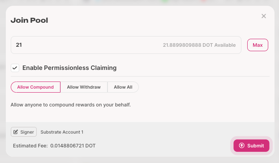Close the Join Pool dialog
Screen dimensions: 279x163
point(264,16)
